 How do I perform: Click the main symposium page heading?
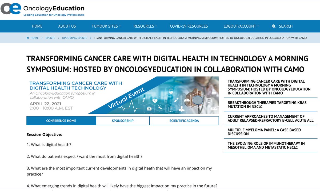(167, 64)
